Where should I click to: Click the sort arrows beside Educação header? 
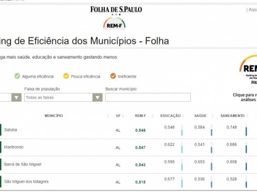point(183,116)
